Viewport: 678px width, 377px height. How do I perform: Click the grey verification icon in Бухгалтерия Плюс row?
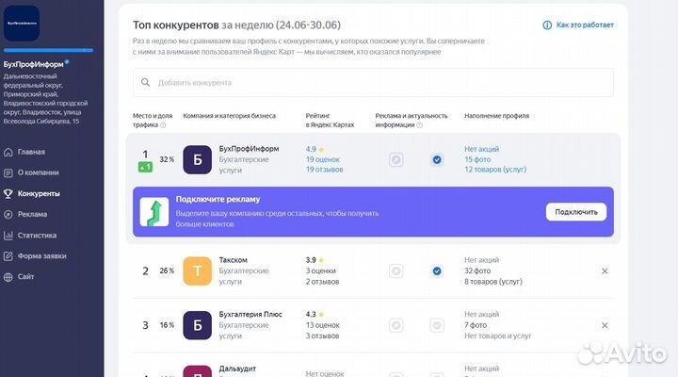[437, 325]
